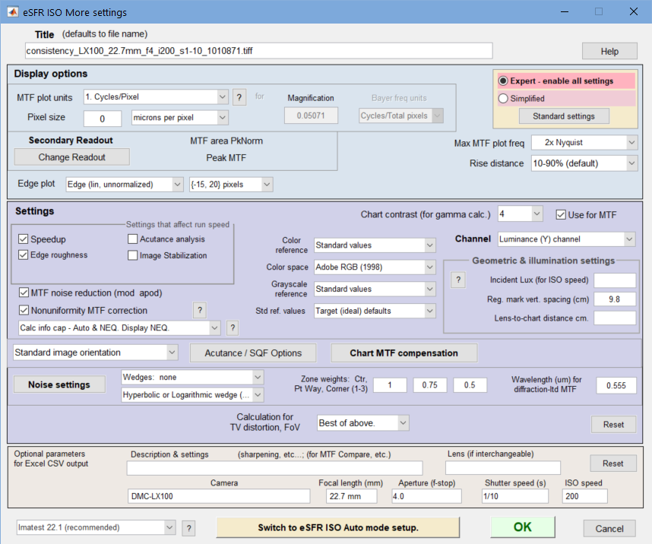Open the Channel dropdown
The width and height of the screenshot is (652, 544).
[x=566, y=239]
